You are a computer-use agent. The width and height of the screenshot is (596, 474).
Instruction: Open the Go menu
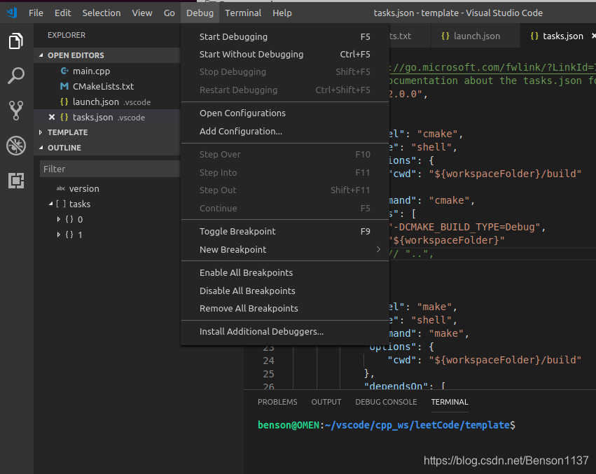click(169, 13)
